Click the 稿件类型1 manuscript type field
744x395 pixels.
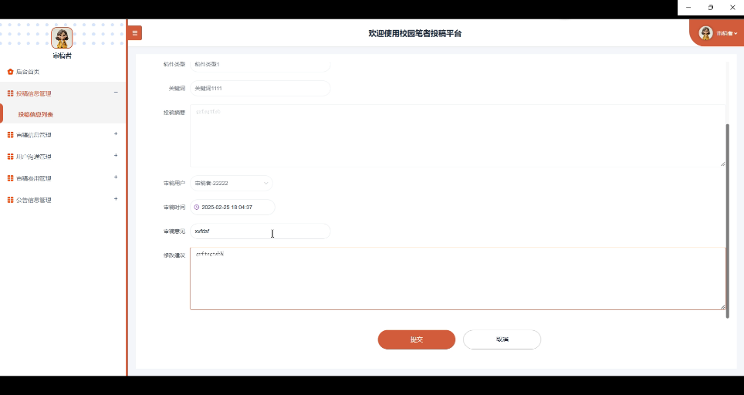260,65
